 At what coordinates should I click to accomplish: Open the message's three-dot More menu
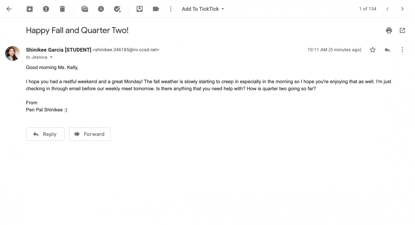402,50
